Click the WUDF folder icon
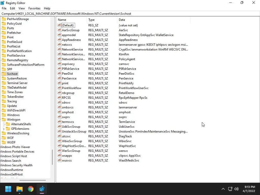This screenshot has width=260, height=195. pos(4,142)
